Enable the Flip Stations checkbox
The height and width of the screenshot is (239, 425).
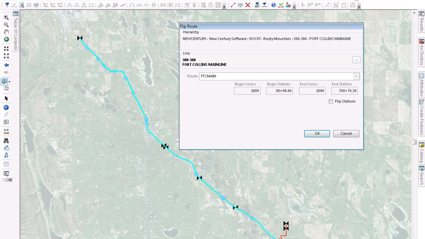coord(331,101)
